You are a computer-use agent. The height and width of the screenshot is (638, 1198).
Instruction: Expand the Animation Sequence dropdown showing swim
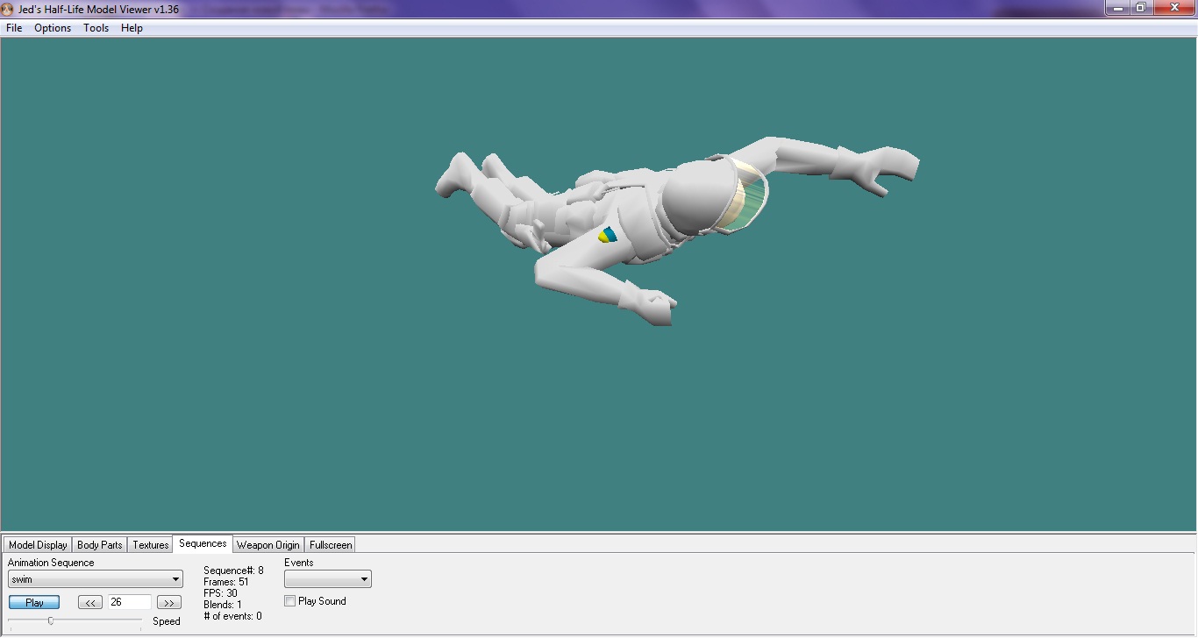point(96,579)
